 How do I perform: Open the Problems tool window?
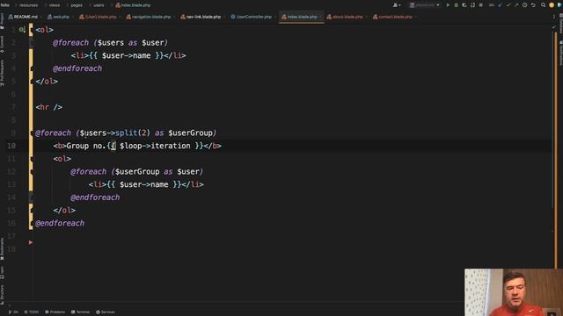click(55, 312)
